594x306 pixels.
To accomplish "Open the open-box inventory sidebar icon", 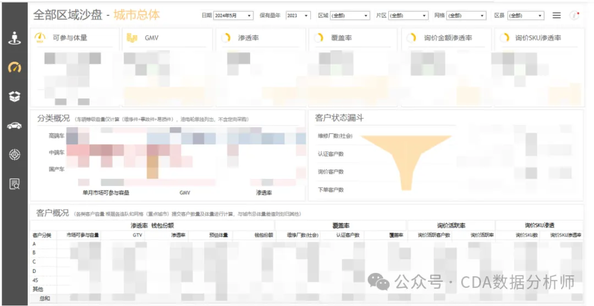I will click(x=14, y=96).
